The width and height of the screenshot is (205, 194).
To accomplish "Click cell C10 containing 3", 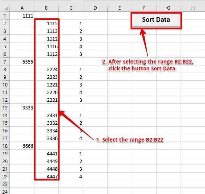I will pyautogui.click(x=71, y=85).
